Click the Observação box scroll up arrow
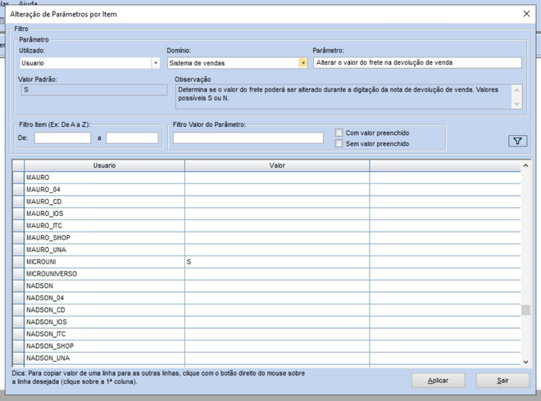Screen dimensions: 541x401 516,90
